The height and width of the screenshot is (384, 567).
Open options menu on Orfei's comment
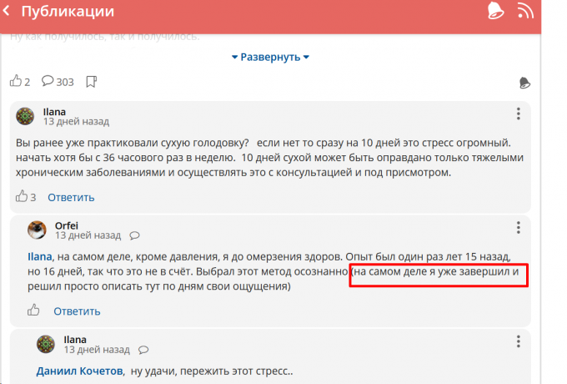(519, 228)
